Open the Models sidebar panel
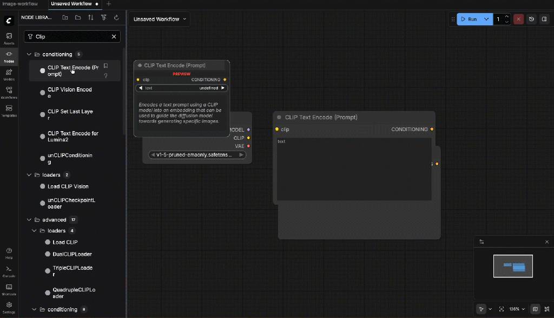Screen dimensions: 554x318 pyautogui.click(x=9, y=74)
